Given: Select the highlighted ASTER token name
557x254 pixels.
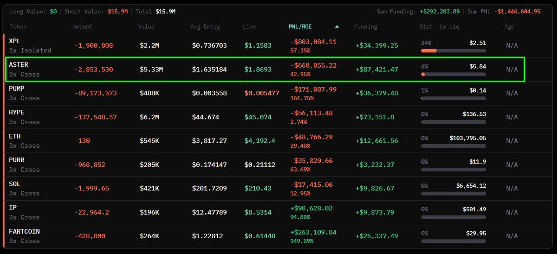Looking at the screenshot, I should tap(19, 65).
